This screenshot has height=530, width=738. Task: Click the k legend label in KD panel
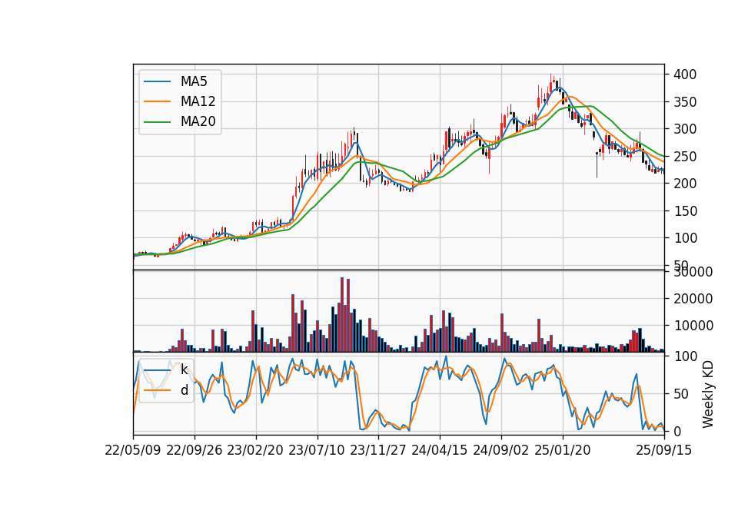(x=184, y=370)
